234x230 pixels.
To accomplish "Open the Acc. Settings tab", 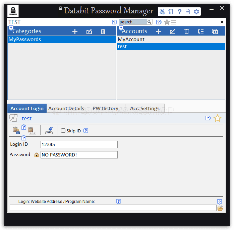I will pyautogui.click(x=145, y=108).
